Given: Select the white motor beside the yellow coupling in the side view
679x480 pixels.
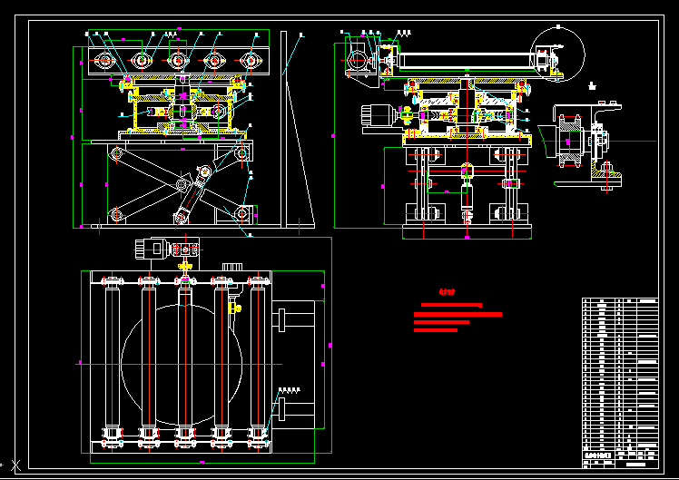Looking at the screenshot, I should pos(379,116).
